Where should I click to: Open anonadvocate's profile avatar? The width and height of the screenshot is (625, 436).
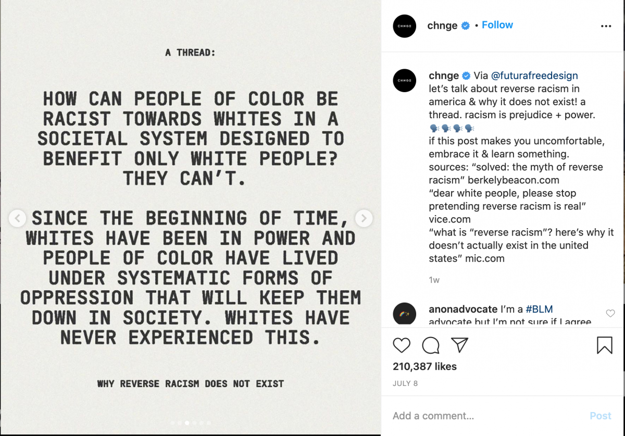(405, 314)
